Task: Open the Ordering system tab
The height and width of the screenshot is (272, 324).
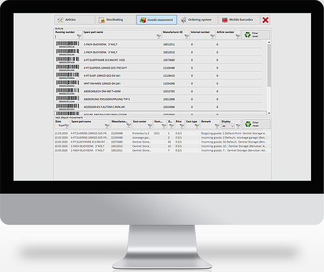Action: point(198,20)
